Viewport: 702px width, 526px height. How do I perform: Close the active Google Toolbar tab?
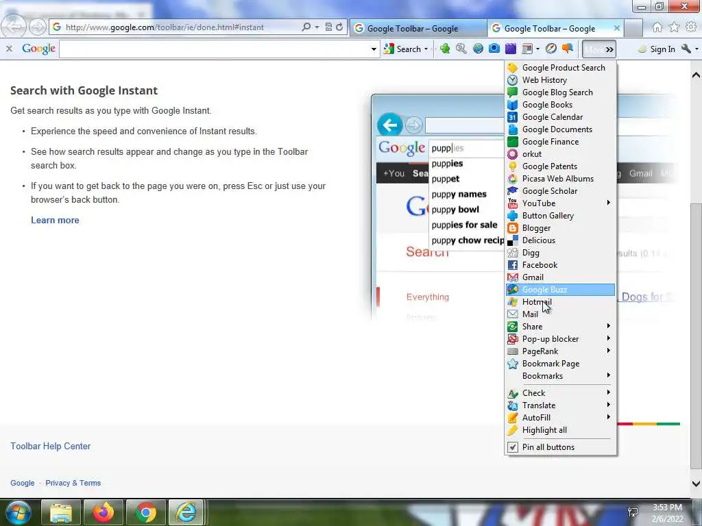pos(616,28)
